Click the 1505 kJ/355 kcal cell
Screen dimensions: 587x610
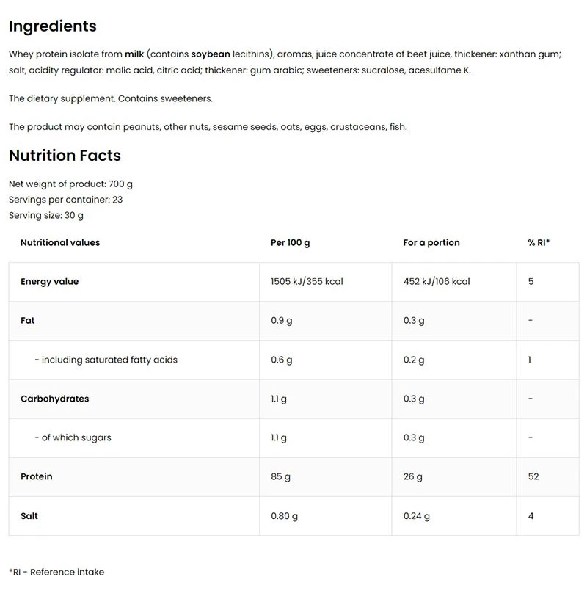307,282
